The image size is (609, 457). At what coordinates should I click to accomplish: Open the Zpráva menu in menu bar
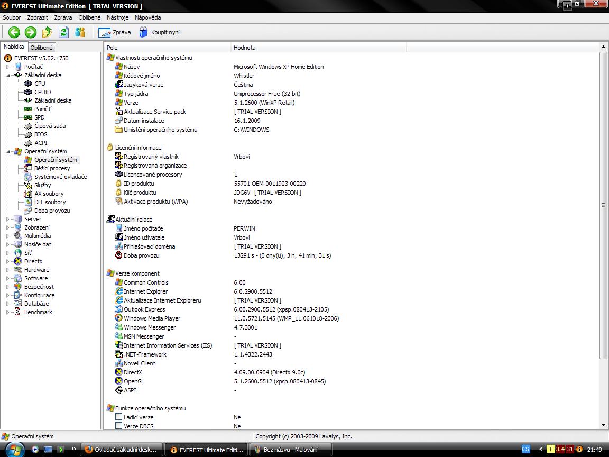[x=63, y=17]
